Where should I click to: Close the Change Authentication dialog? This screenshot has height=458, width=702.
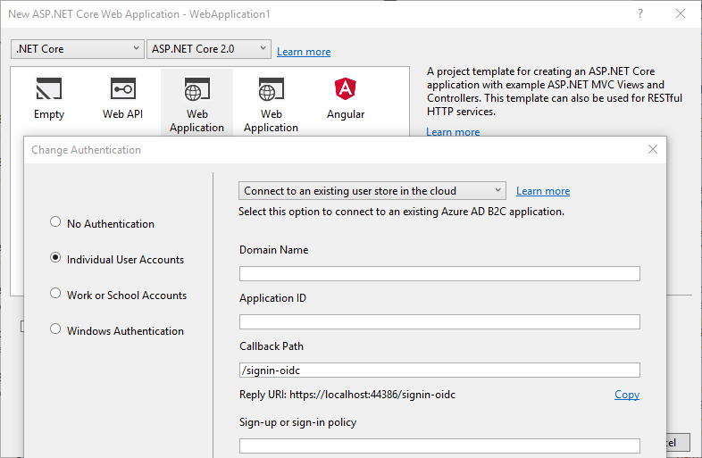pos(652,149)
